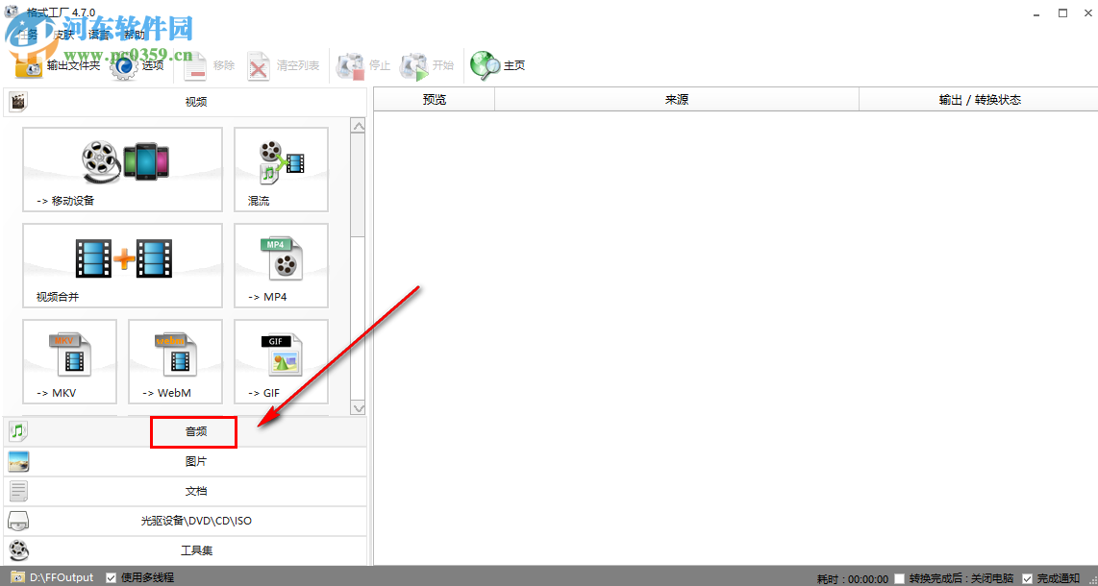This screenshot has width=1098, height=586.
Task: Click the 耗时 : 00:00:00 elapsed time text
Action: tap(853, 579)
